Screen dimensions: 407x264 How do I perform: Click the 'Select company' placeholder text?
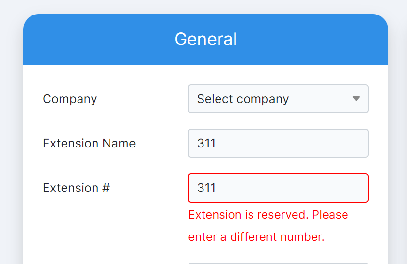click(243, 99)
